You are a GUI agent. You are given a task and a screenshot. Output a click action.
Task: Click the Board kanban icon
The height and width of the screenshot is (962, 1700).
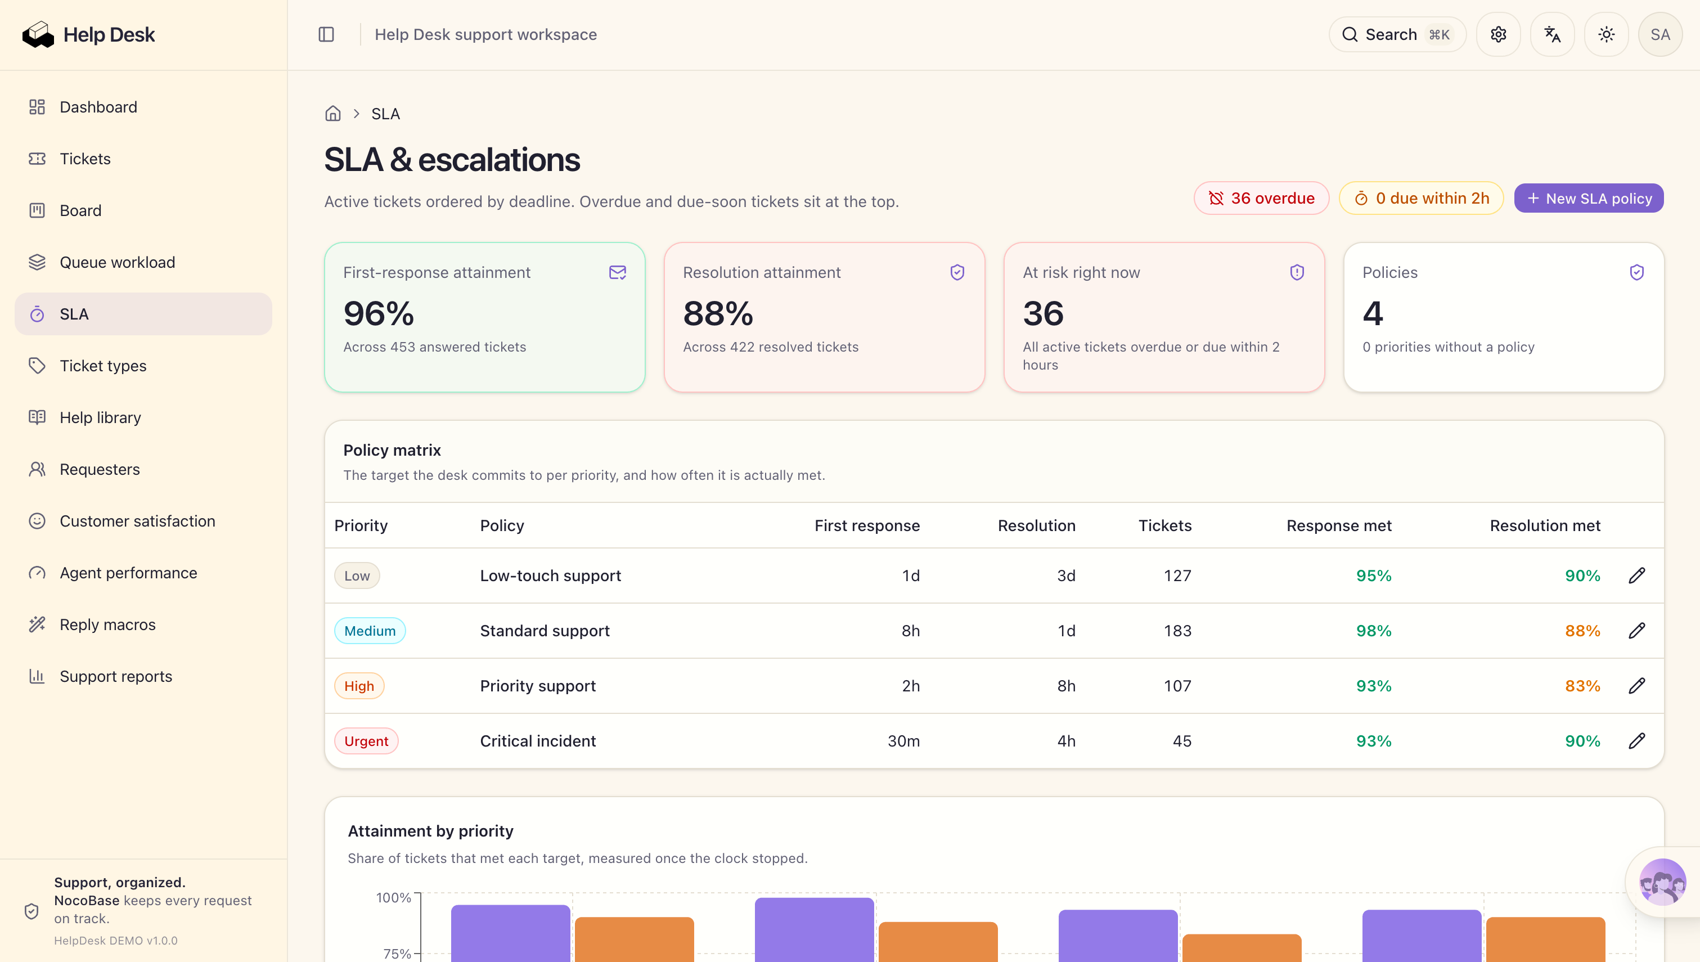point(37,210)
